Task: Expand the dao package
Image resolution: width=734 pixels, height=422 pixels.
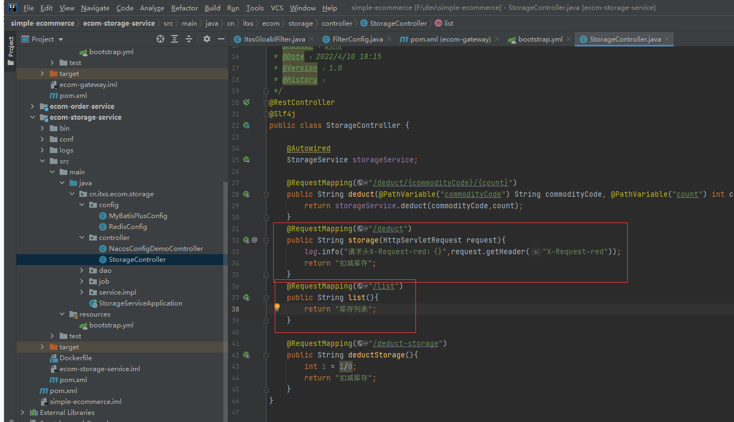Action: pos(82,271)
